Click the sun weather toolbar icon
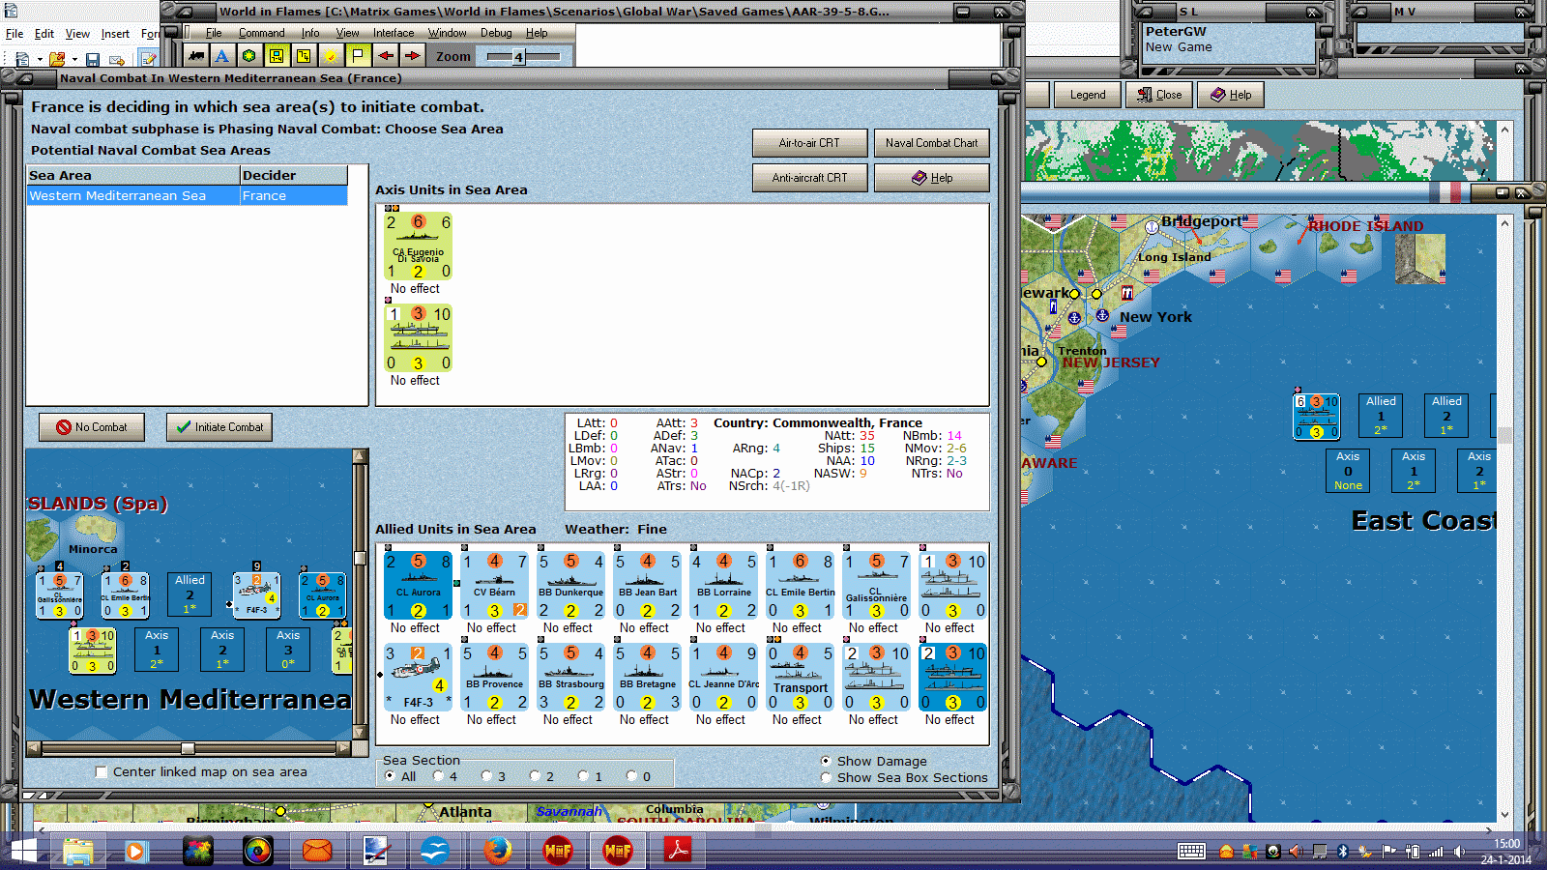This screenshot has height=870, width=1547. [x=331, y=56]
